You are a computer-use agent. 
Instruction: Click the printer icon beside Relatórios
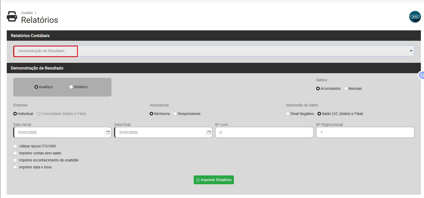coord(12,16)
